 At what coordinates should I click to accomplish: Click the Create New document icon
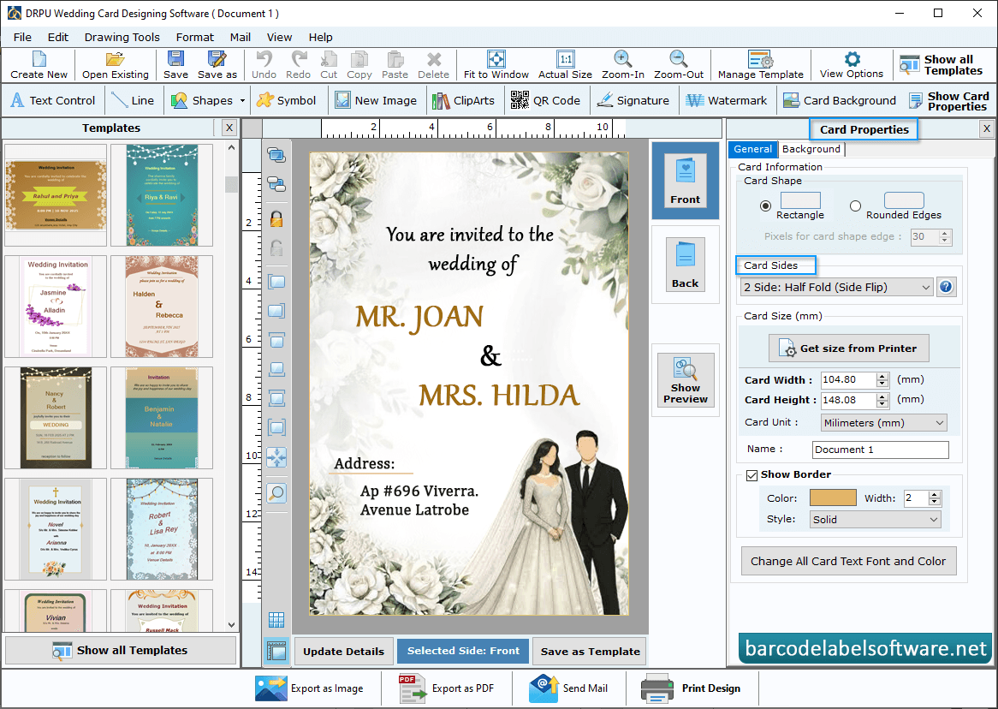click(x=39, y=59)
